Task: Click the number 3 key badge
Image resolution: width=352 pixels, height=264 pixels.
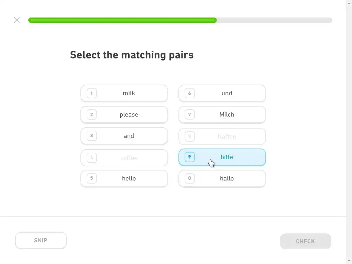Action: point(92,136)
